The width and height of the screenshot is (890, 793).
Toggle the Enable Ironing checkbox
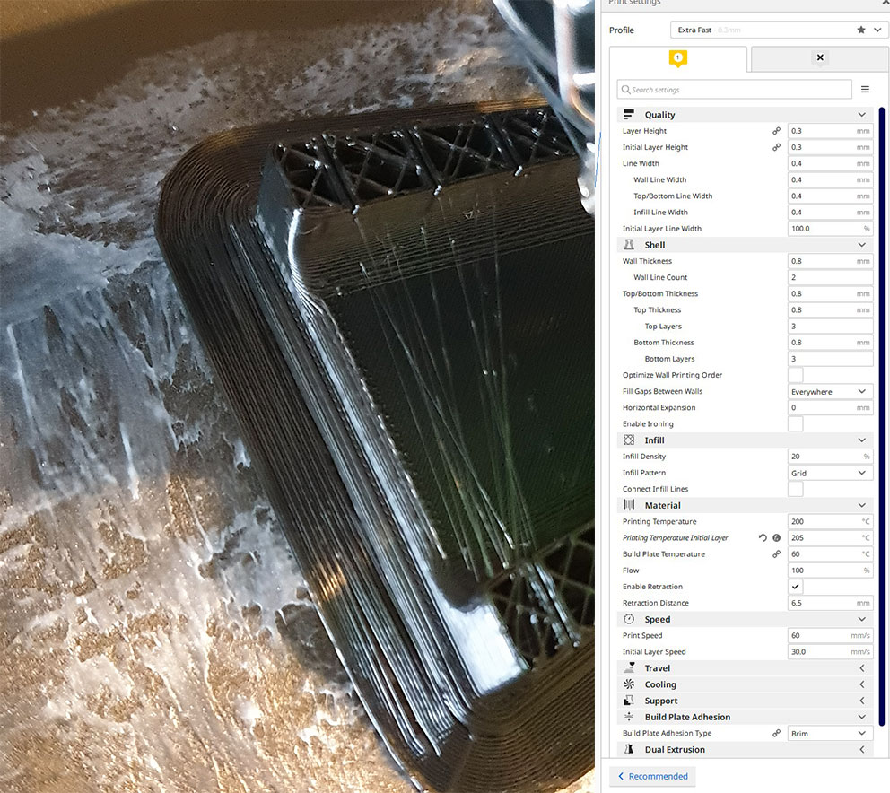coord(795,424)
